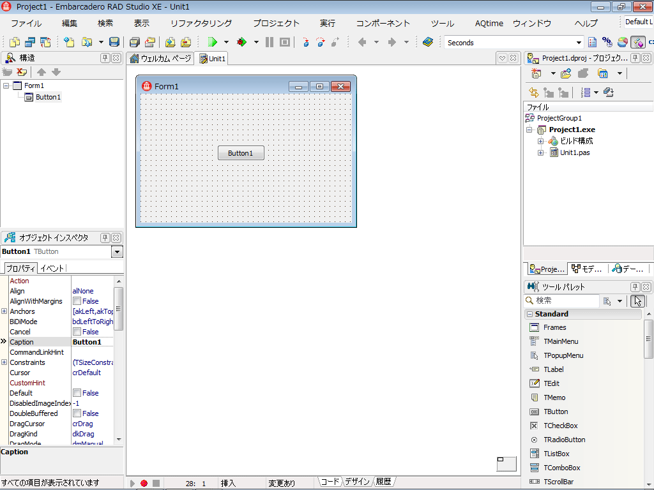654x490 pixels.
Task: Click Button1 on the Form1 designer
Action: point(241,153)
